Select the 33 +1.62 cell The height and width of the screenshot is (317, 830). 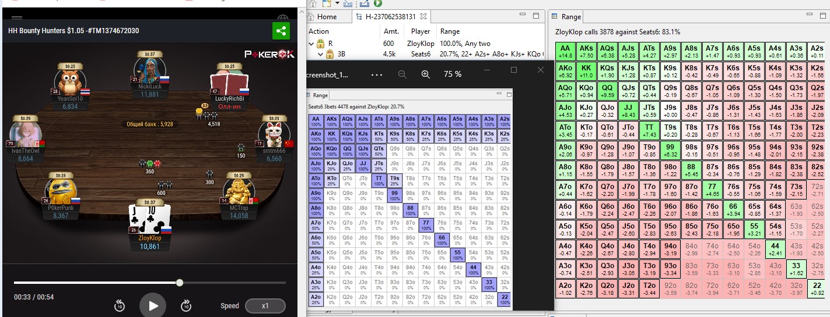[795, 269]
